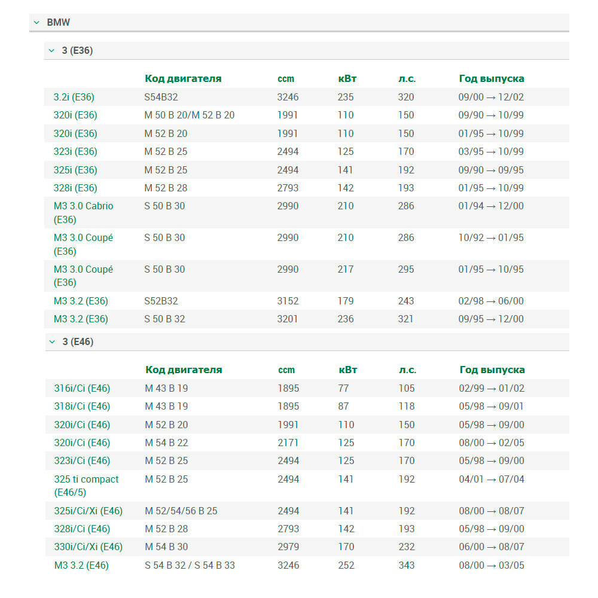Collapse the 3 (E46) group chevron
This screenshot has width=598, height=598.
coord(52,342)
